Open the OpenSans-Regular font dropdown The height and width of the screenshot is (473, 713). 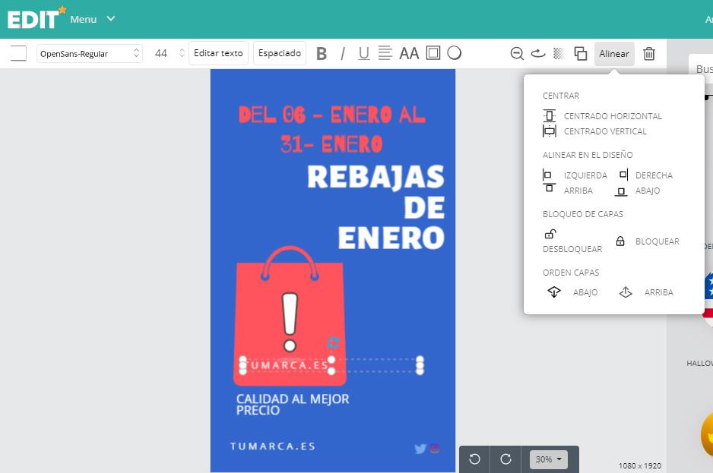[x=90, y=54]
